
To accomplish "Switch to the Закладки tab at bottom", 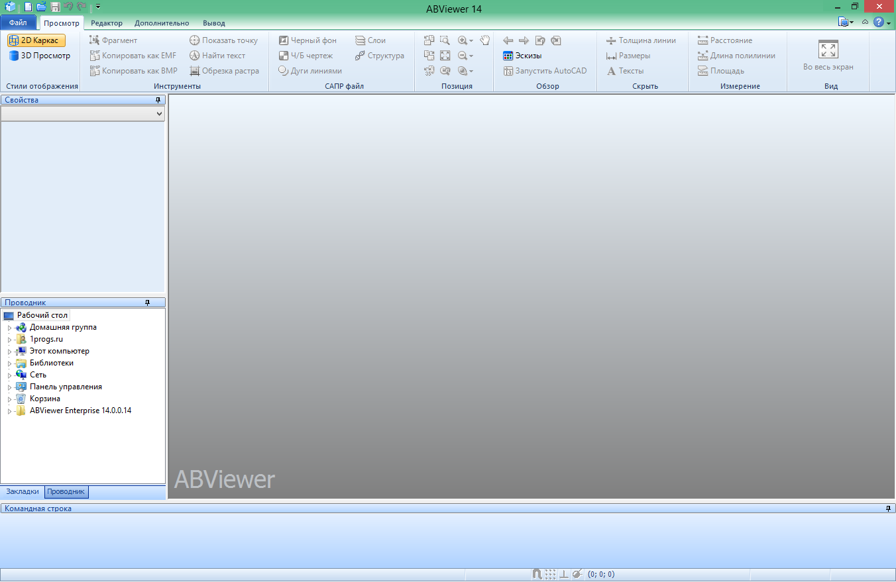I will click(22, 491).
